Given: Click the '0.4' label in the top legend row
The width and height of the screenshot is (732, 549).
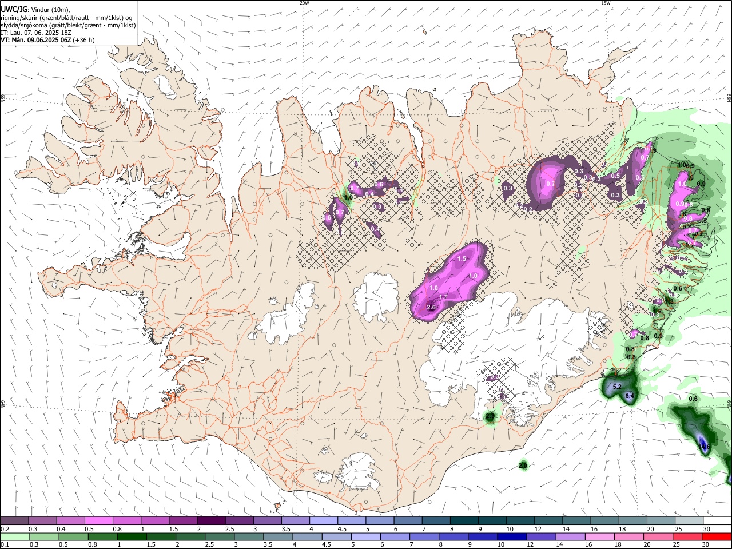Looking at the screenshot, I should tap(61, 529).
